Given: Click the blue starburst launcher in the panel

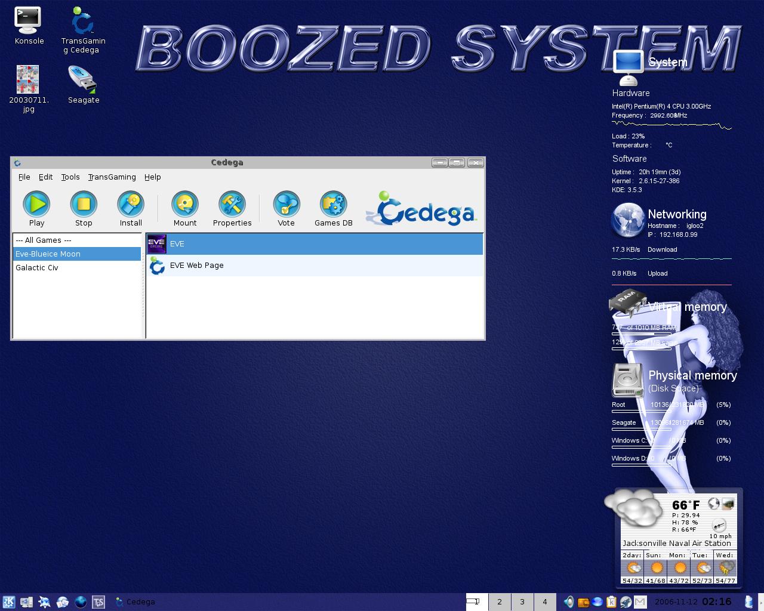Looking at the screenshot, I should click(x=44, y=602).
